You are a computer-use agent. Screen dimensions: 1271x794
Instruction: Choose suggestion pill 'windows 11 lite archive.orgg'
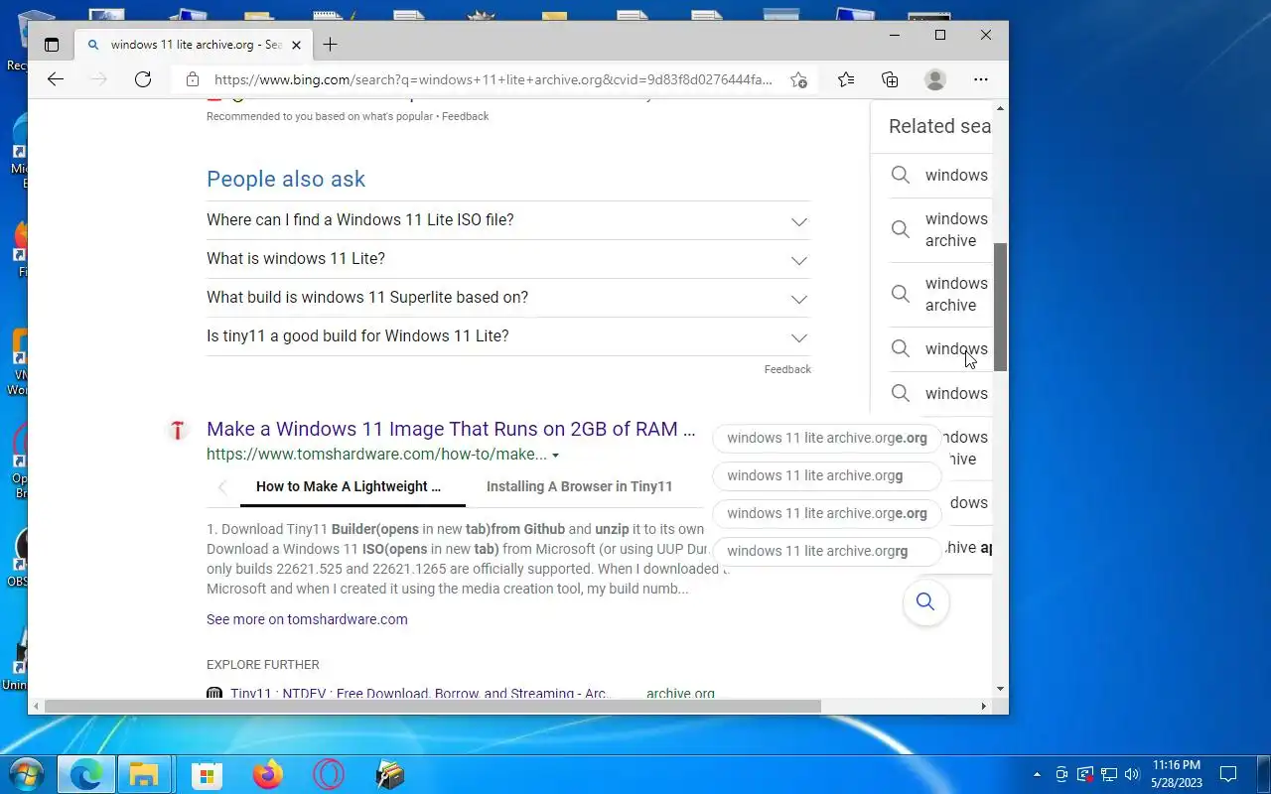(826, 475)
